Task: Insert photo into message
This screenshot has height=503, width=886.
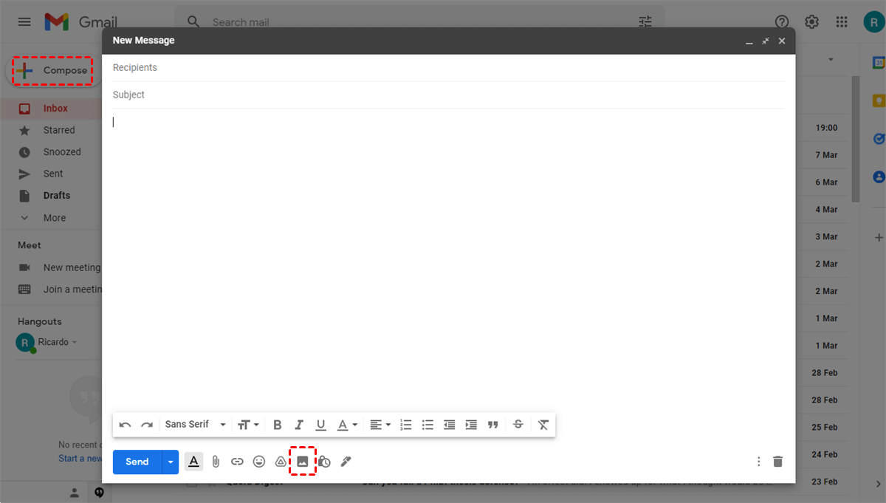Action: pyautogui.click(x=302, y=462)
